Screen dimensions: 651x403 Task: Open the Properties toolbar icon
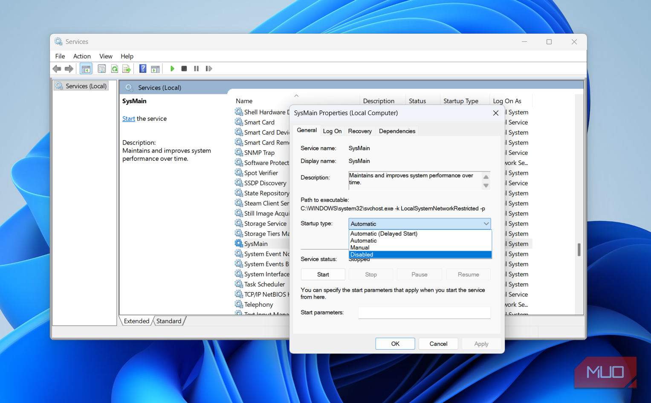click(x=101, y=69)
